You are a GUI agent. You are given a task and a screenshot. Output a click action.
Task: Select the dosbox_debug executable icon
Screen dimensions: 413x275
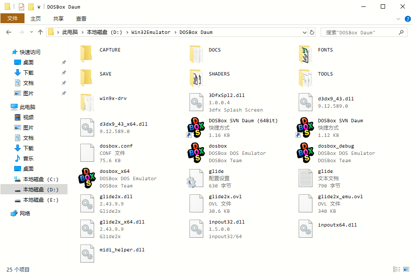(306, 153)
